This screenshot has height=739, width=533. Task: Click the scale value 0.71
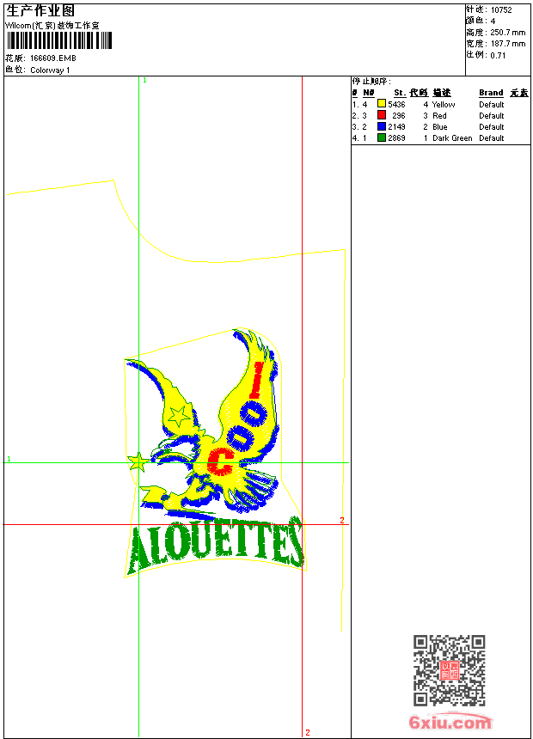coord(498,56)
